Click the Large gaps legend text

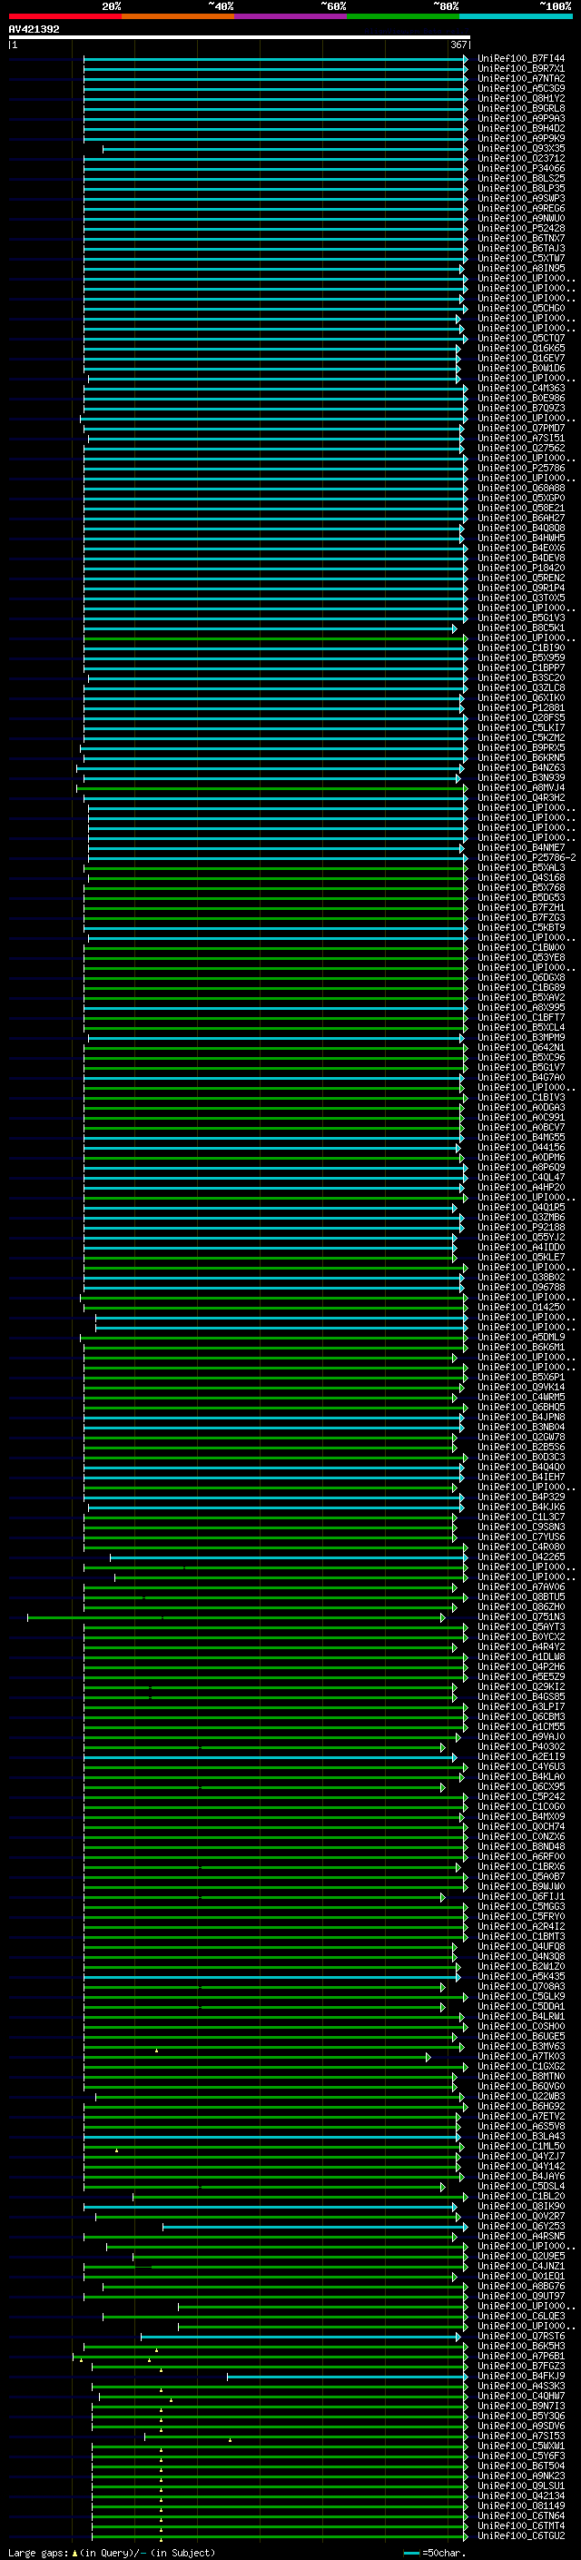click(112, 2552)
